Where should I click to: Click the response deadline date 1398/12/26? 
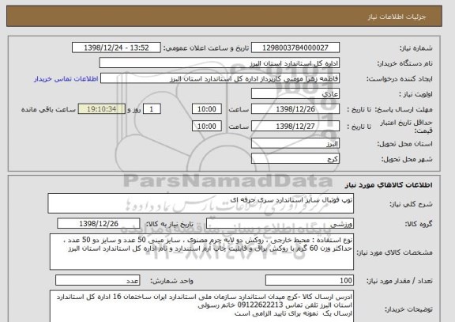(x=295, y=109)
